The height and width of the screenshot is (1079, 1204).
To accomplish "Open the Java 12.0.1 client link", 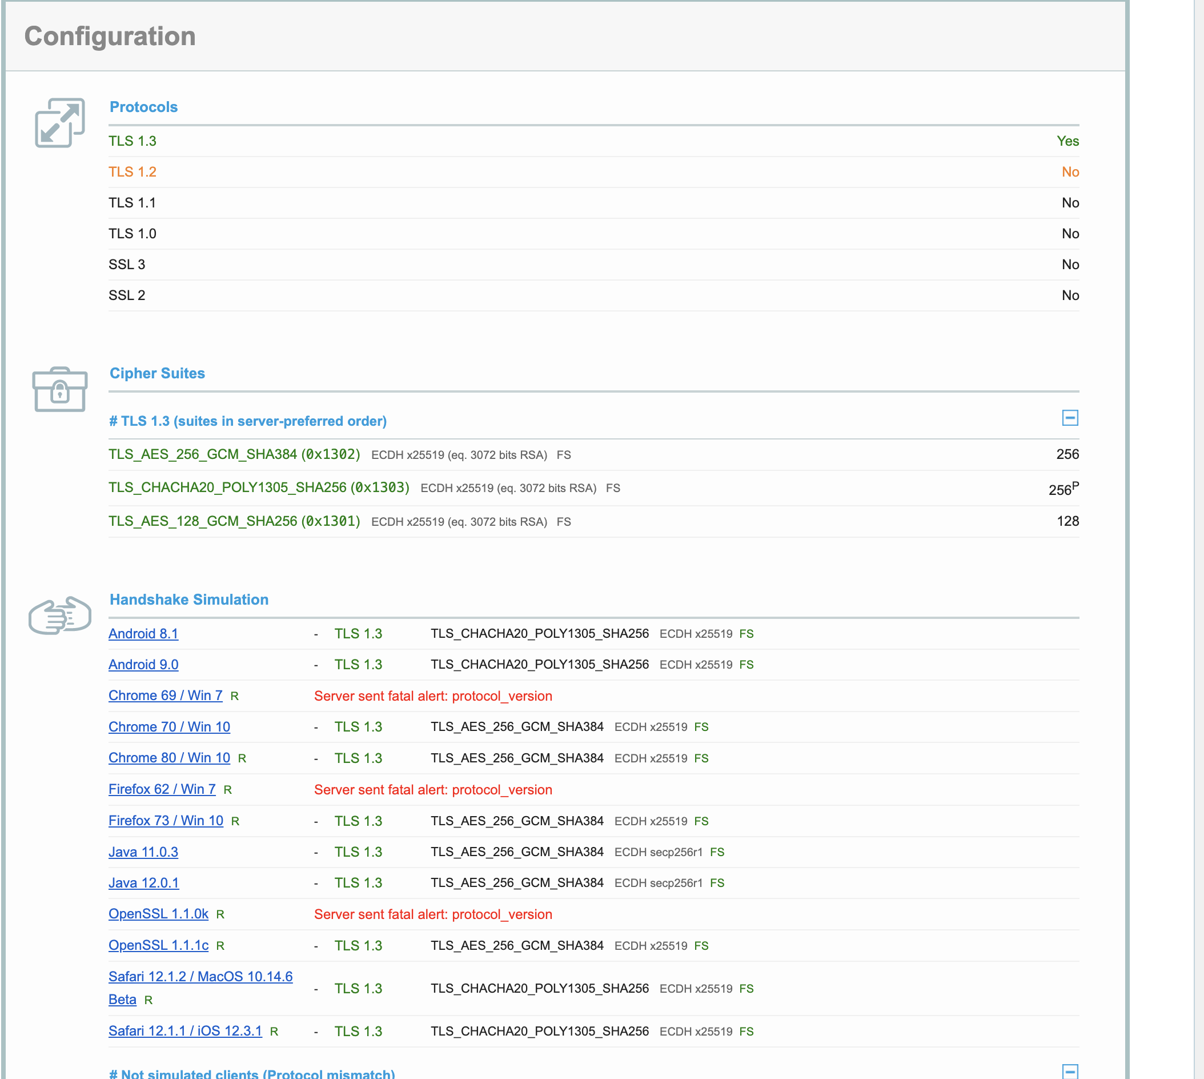I will [143, 883].
